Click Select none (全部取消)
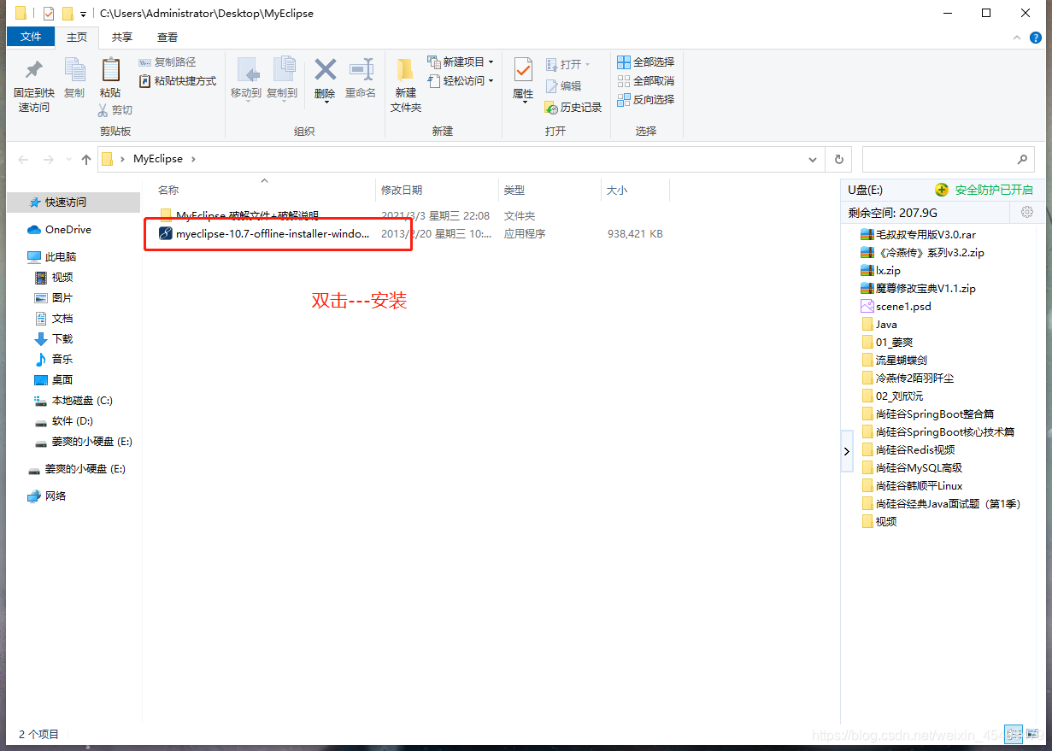The width and height of the screenshot is (1052, 751). click(x=646, y=81)
